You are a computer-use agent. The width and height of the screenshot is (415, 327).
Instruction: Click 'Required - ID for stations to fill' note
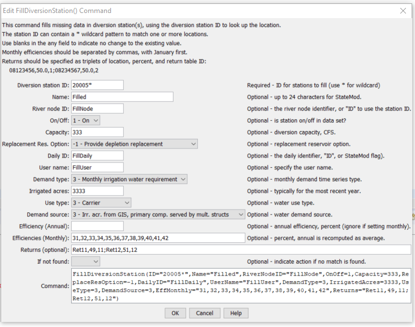click(x=313, y=85)
